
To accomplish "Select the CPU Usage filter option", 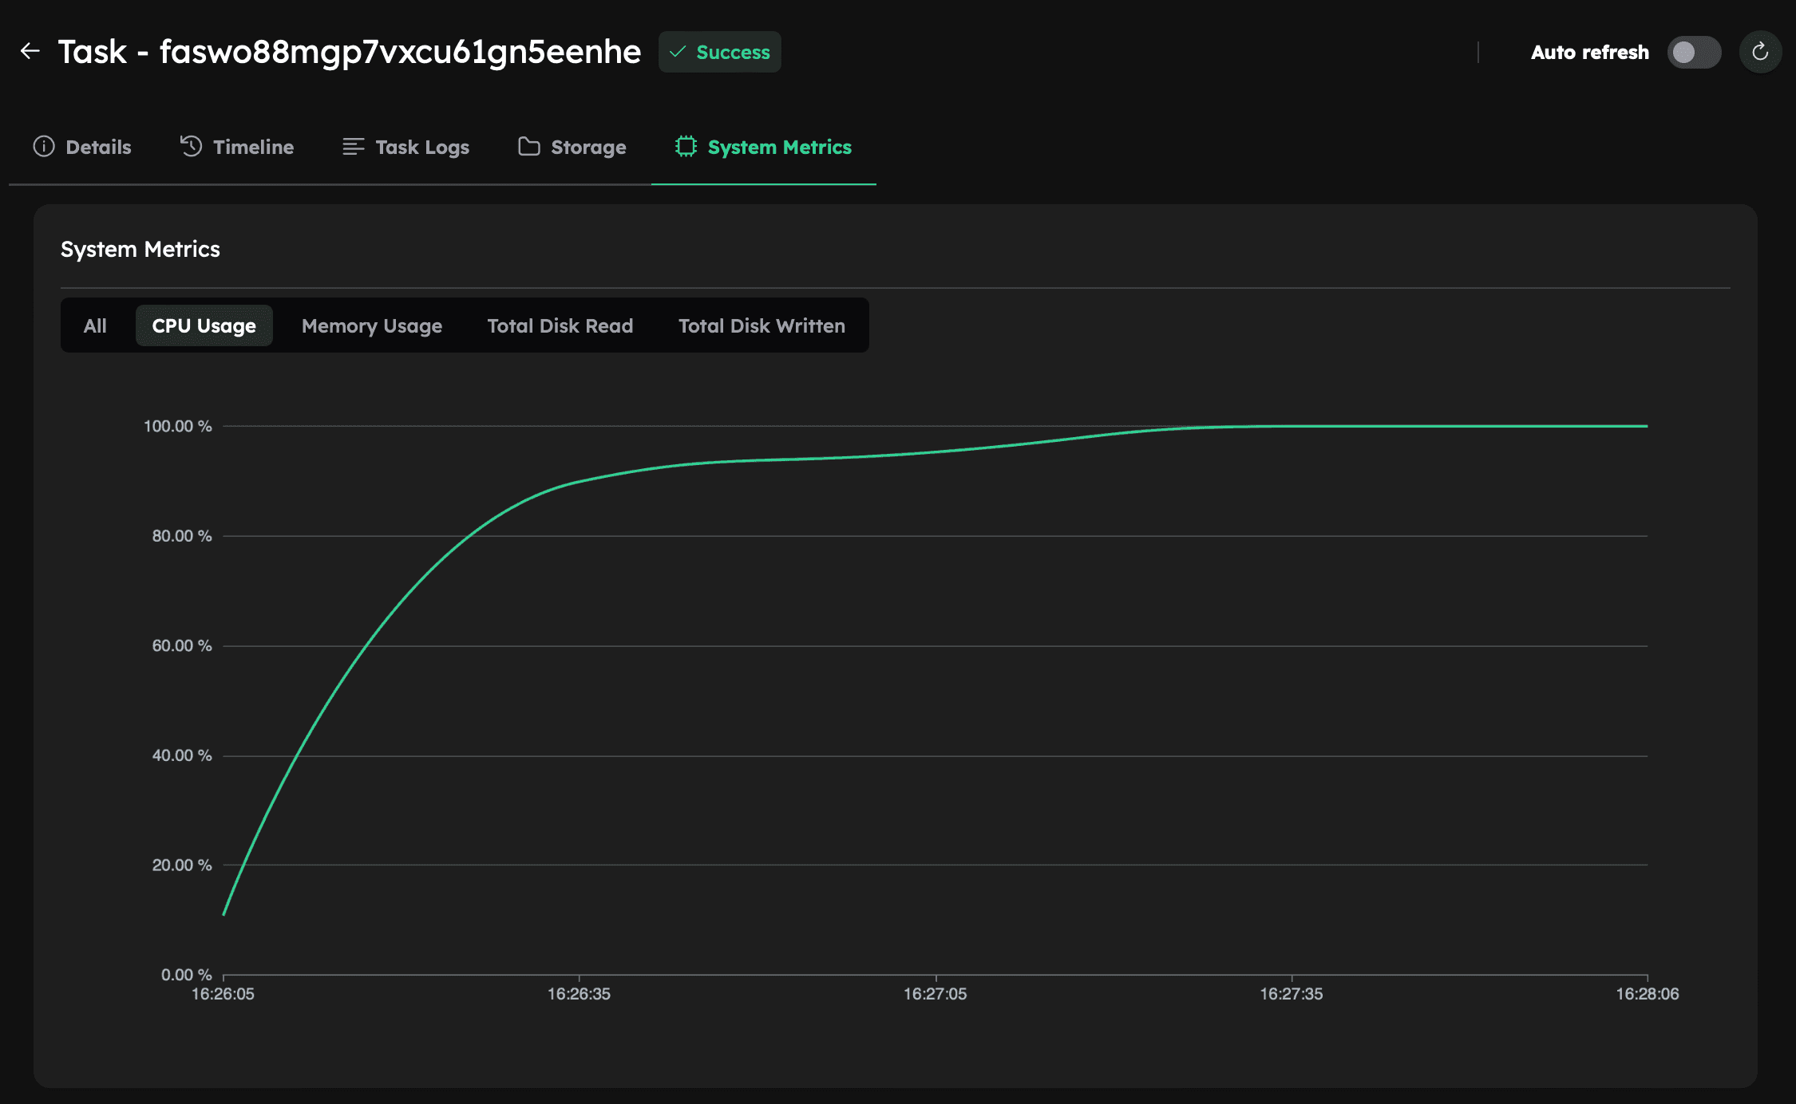I will [204, 325].
